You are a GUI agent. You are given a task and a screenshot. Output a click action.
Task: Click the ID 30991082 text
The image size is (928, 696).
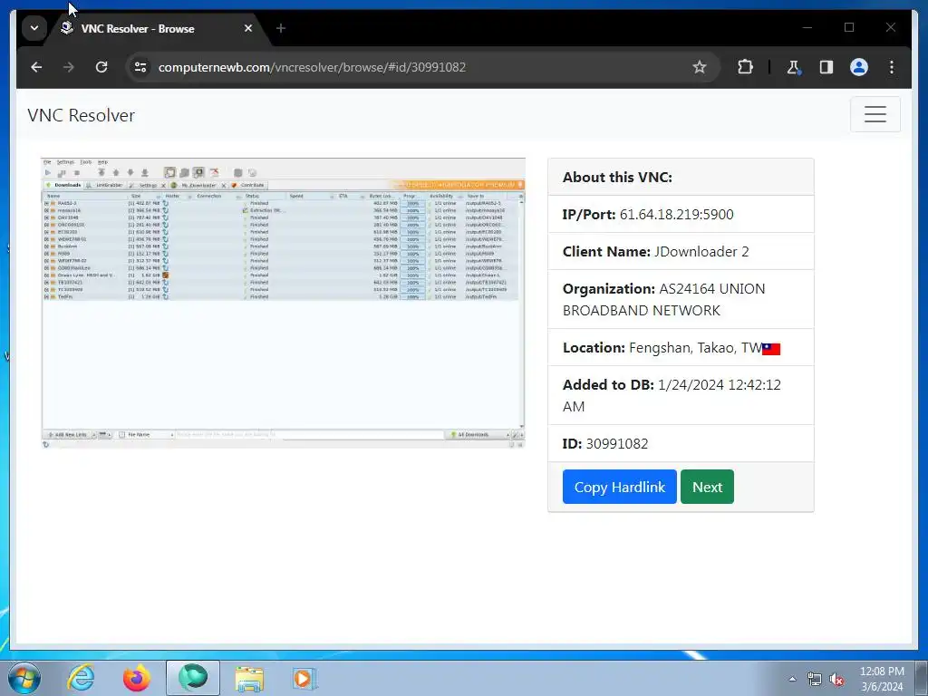coord(605,444)
